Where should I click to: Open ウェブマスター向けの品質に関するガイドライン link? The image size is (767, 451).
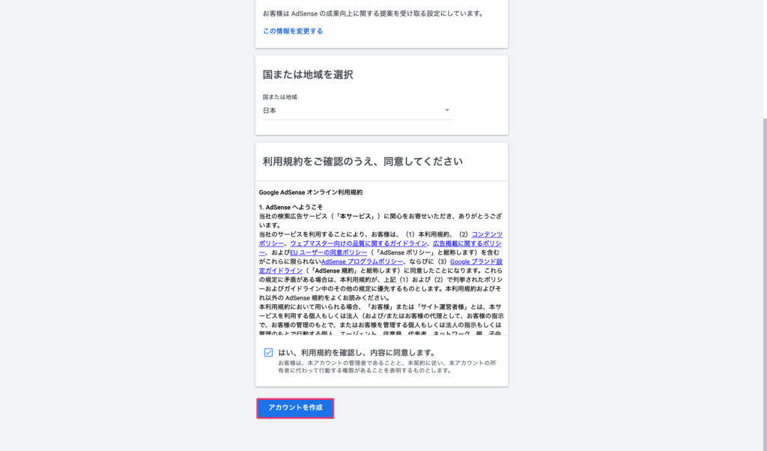coord(358,243)
